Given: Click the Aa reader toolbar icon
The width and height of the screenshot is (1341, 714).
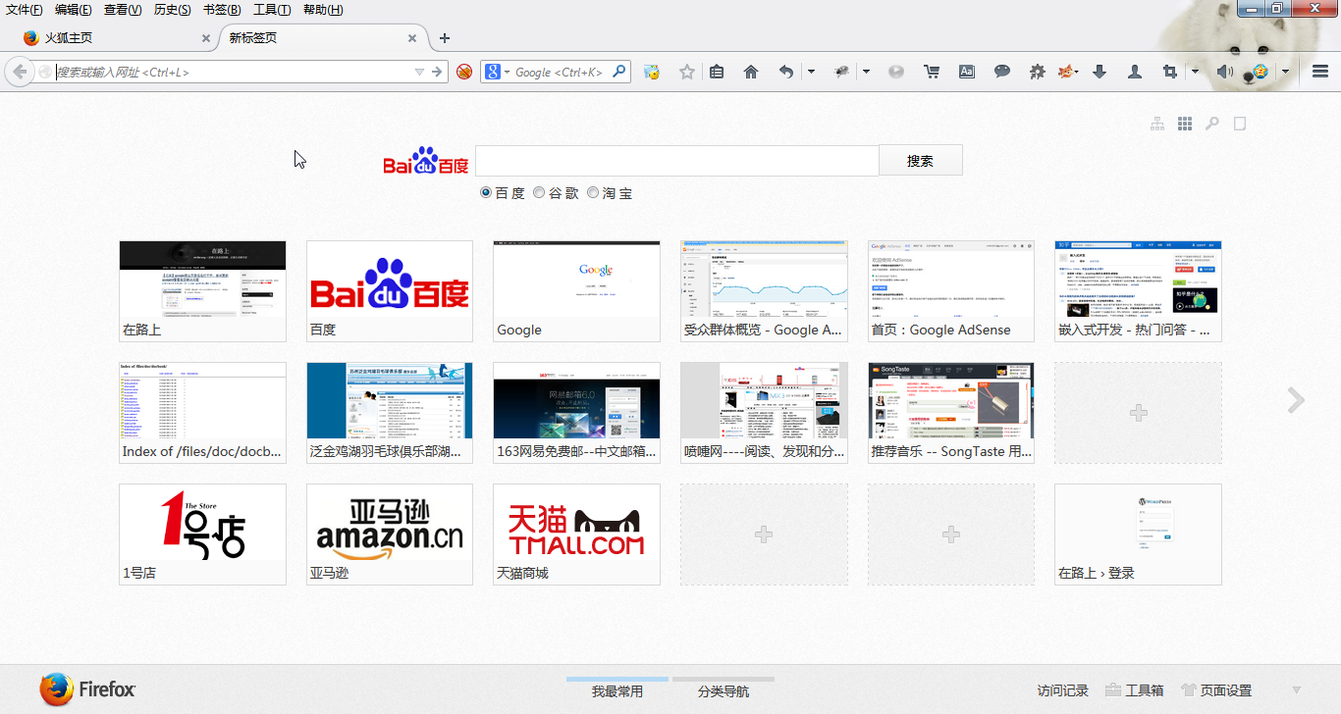Looking at the screenshot, I should 967,72.
